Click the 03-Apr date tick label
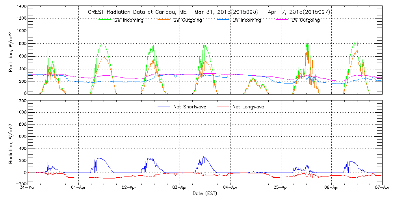Viewport: 394px width, 197px height. tap(180, 188)
